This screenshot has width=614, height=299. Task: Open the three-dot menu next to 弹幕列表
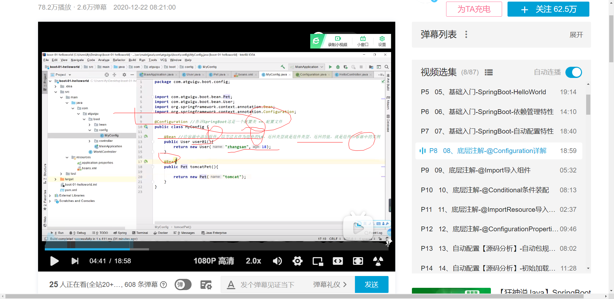coord(466,34)
